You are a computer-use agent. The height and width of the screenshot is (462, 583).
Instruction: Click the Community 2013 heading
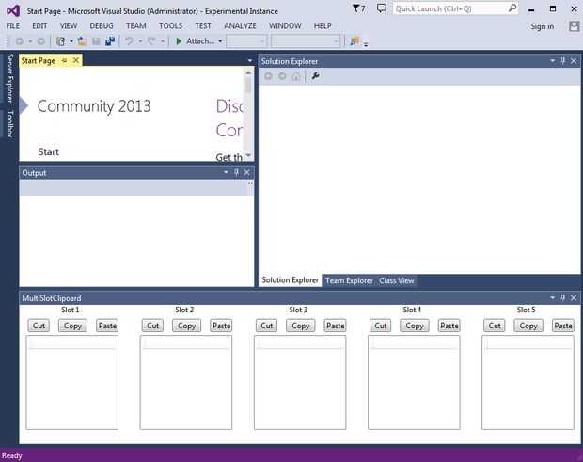(x=94, y=106)
